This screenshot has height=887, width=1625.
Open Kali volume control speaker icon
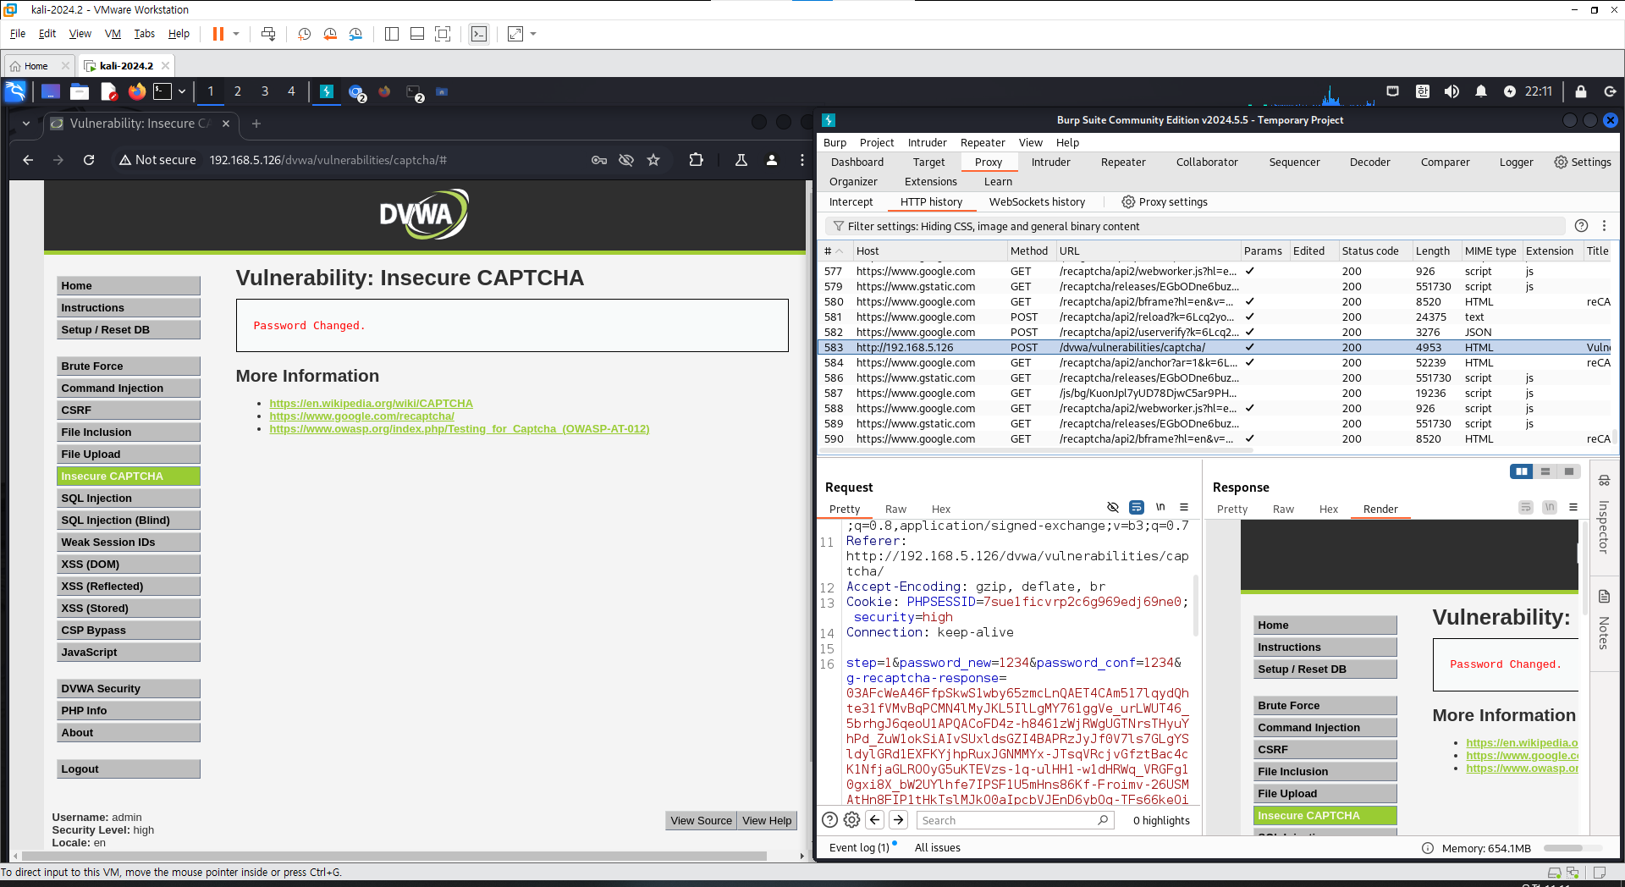(1451, 91)
